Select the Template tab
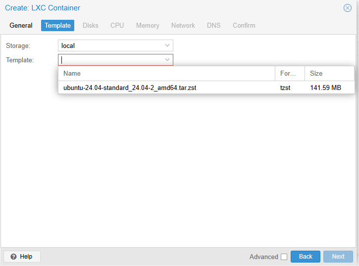 (58, 25)
